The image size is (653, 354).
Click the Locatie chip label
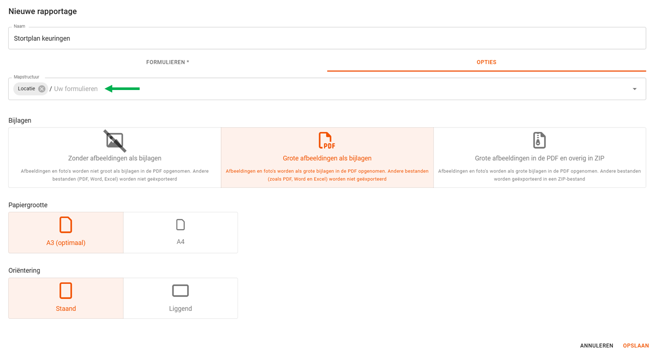27,89
